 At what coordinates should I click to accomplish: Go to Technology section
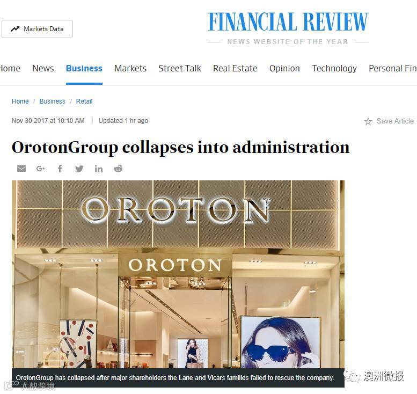pos(334,68)
